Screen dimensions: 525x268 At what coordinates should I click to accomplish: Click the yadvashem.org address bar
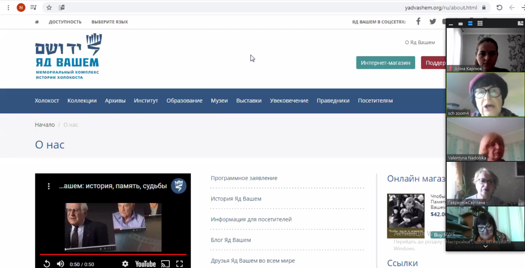coord(441,8)
